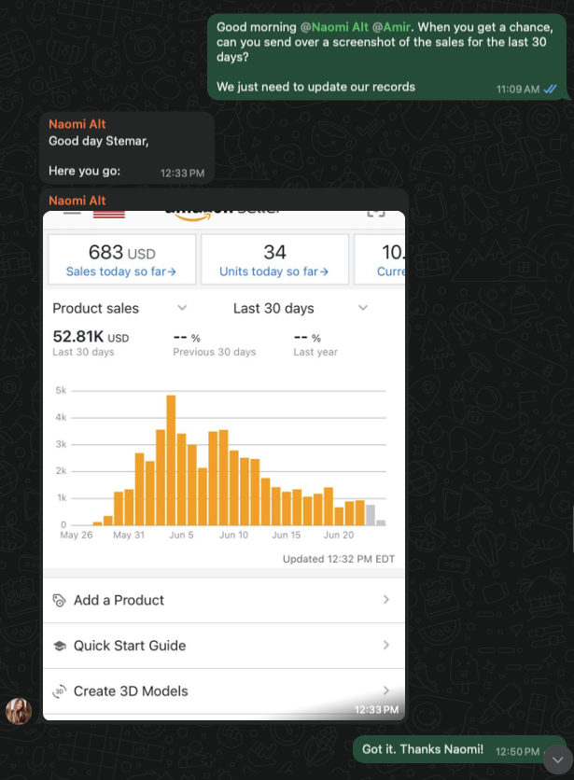Expand the Create 3D Models chevron
Screen dimensions: 574x780
click(x=386, y=690)
